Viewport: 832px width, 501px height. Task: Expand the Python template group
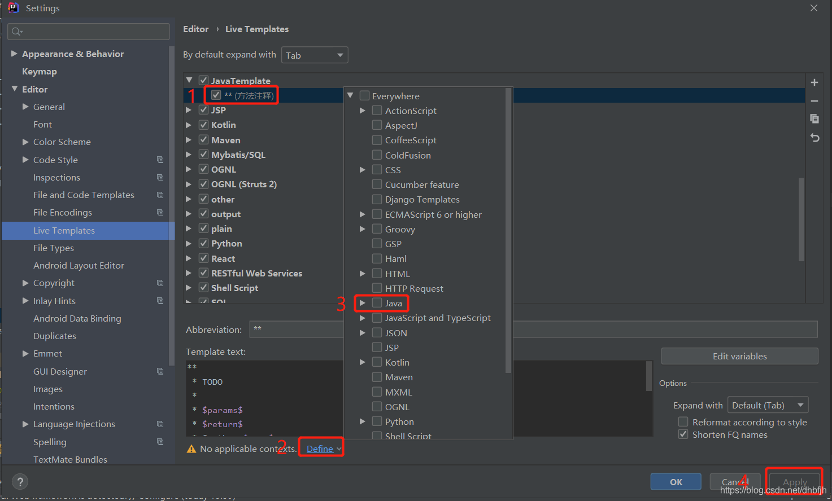tap(189, 244)
